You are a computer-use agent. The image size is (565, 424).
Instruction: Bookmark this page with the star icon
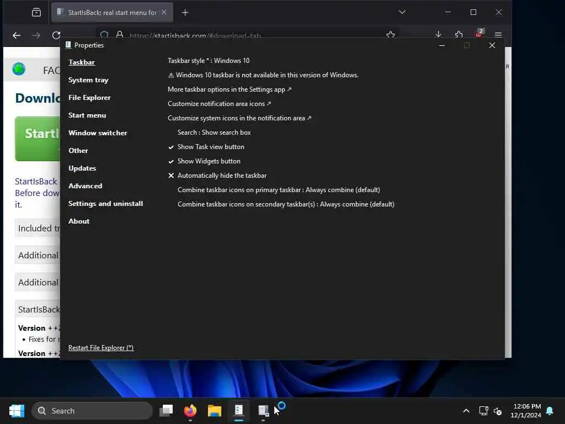(390, 35)
